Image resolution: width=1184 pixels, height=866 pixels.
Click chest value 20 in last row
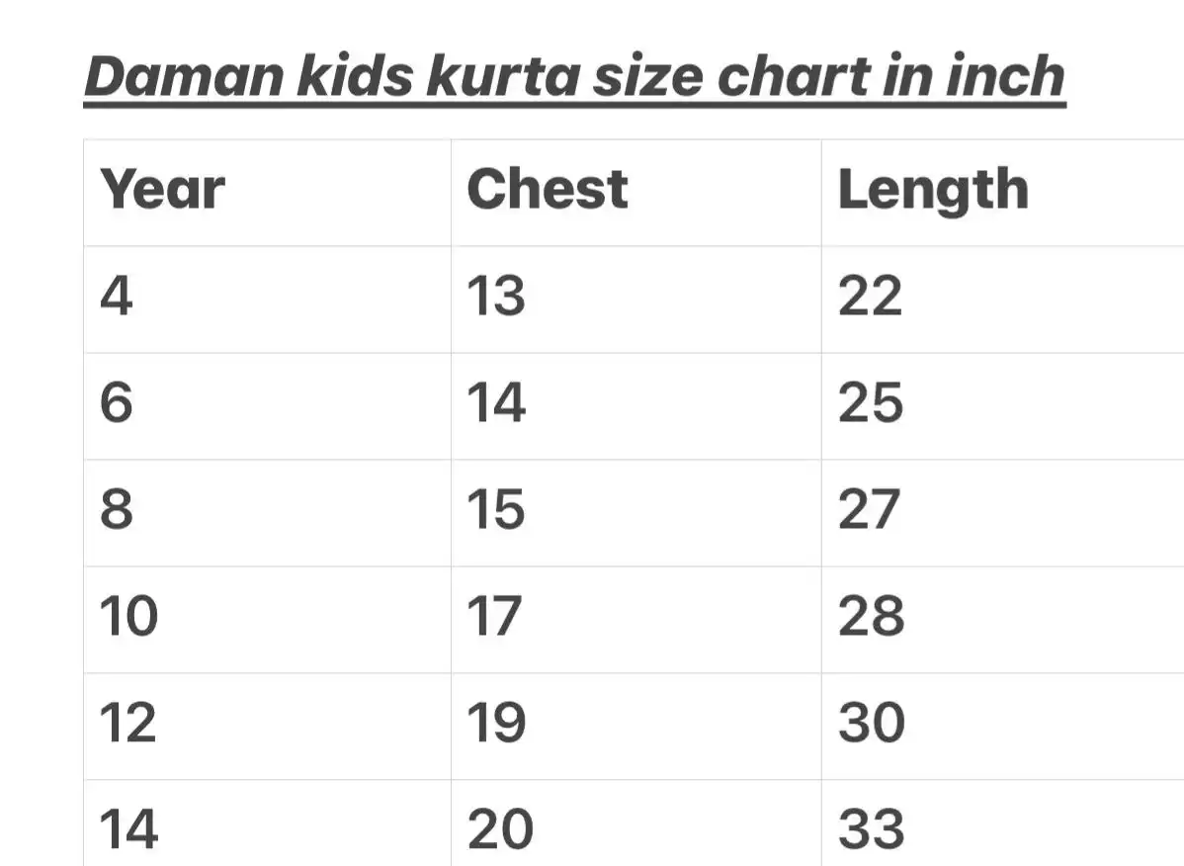click(x=499, y=828)
